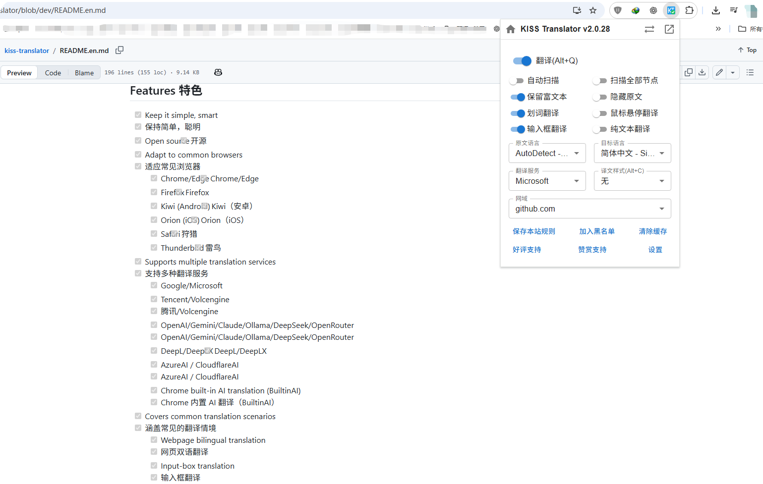Open the kiss-translator breadcrumb link
Viewport: 763px width, 484px height.
27,51
